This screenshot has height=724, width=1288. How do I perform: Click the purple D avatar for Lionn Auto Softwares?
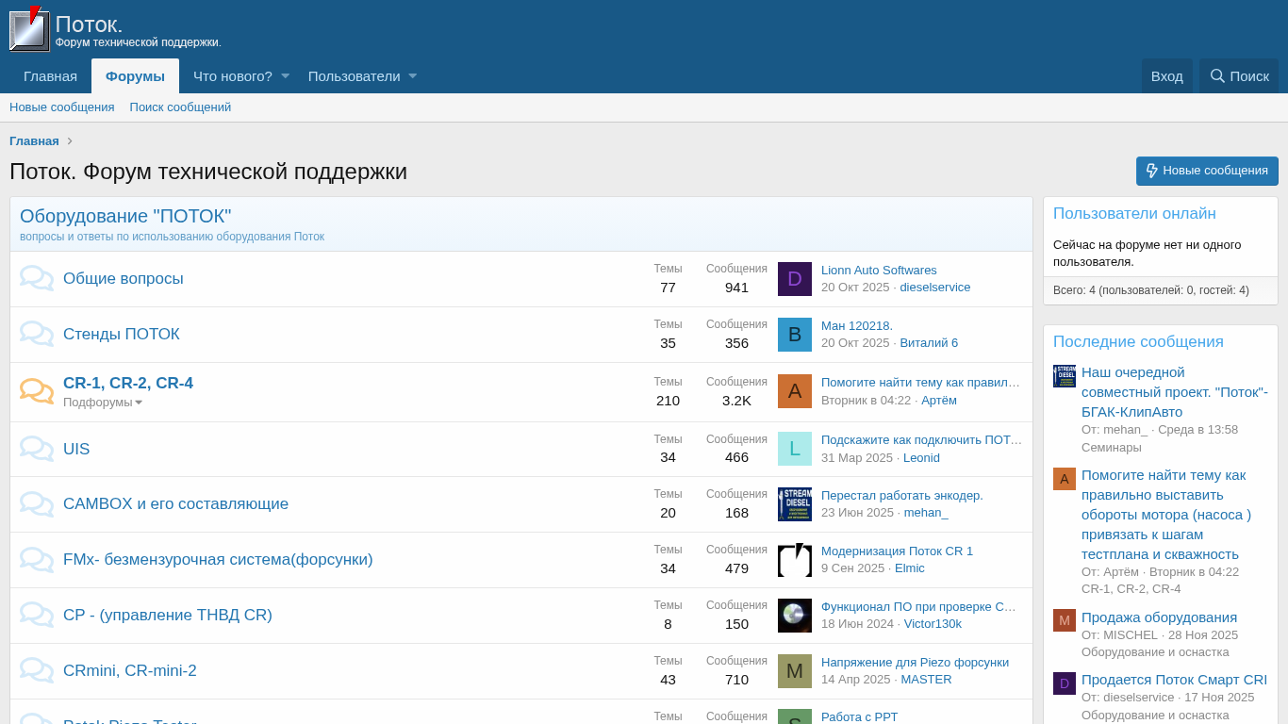pos(795,279)
